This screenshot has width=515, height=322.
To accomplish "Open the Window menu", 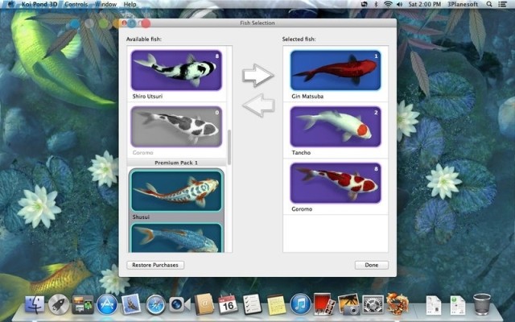I will pyautogui.click(x=105, y=4).
